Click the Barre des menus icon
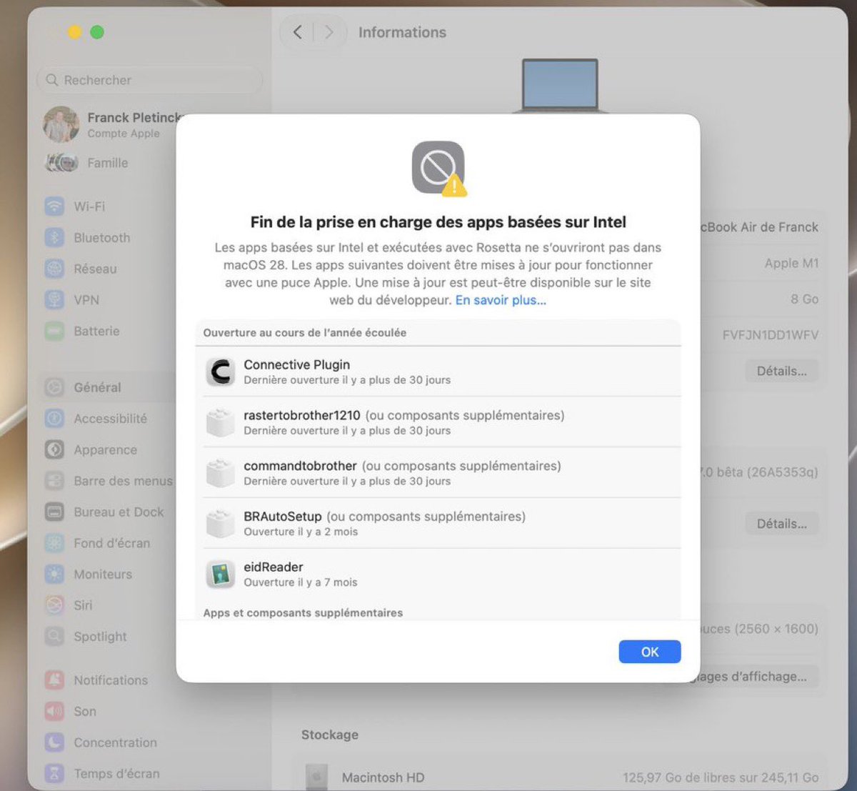This screenshot has width=857, height=791. click(55, 481)
